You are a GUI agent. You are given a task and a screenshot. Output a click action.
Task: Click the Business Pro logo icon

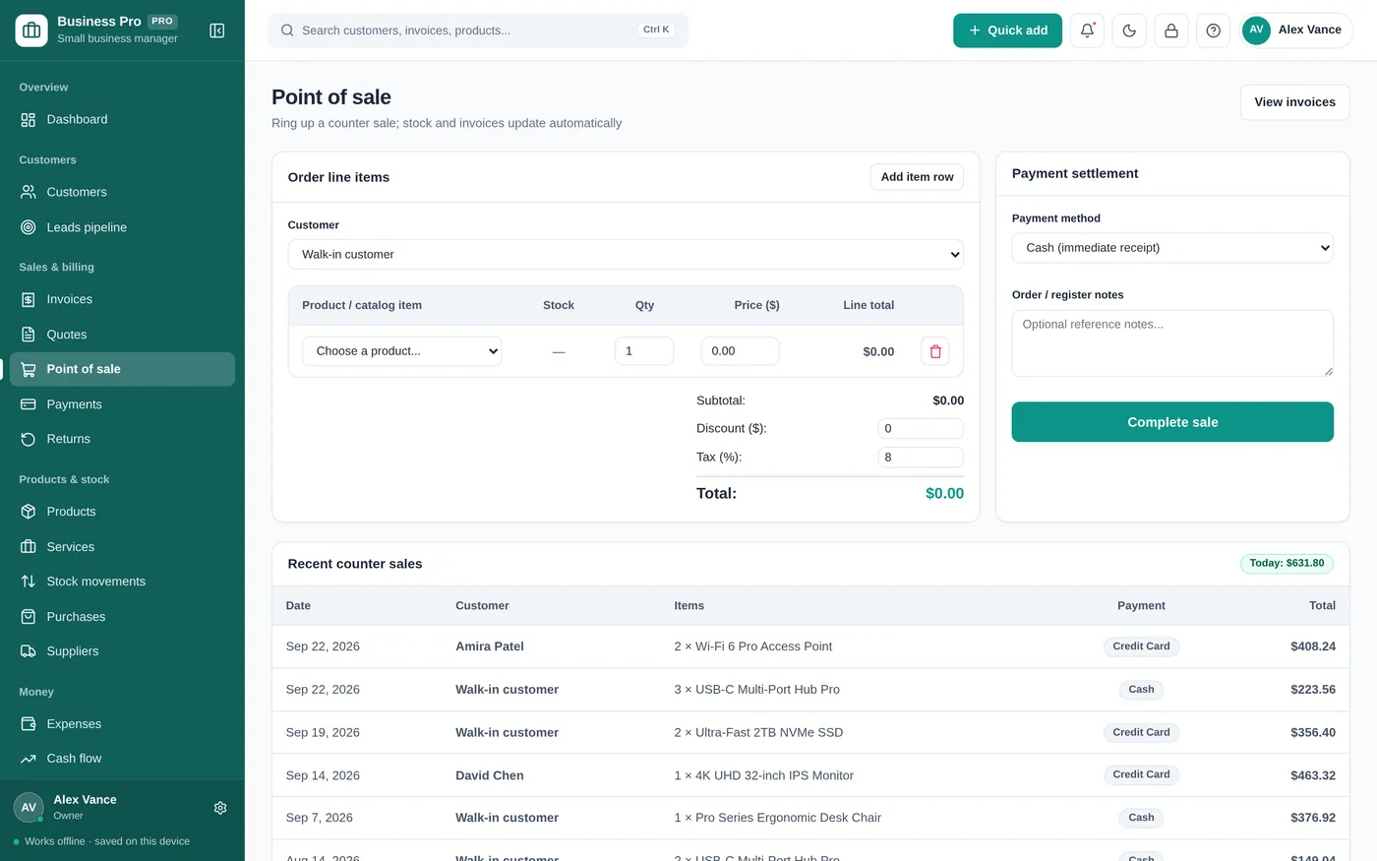[x=31, y=31]
